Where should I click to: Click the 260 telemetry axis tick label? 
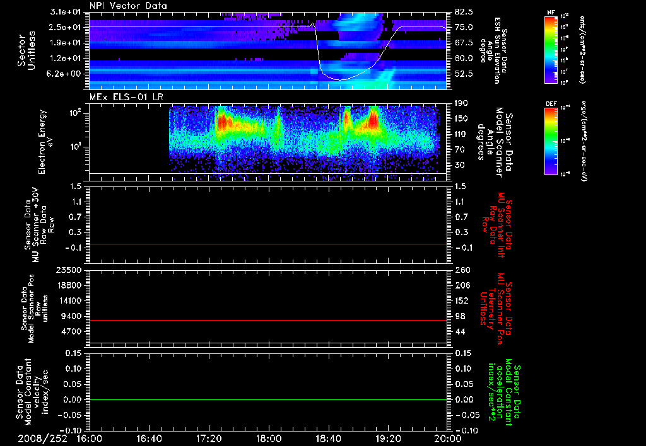462,270
